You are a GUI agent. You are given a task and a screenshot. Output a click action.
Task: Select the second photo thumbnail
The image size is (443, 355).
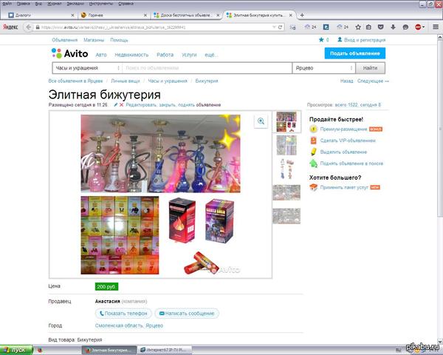coord(286,145)
